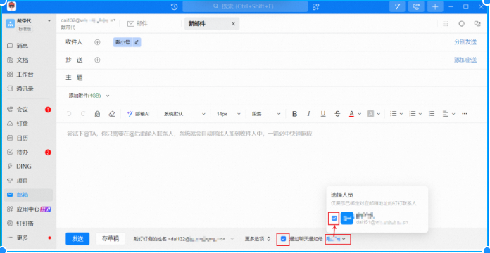Apply italic formatting in editor toolbar
The width and height of the screenshot is (490, 253).
[x=309, y=114]
